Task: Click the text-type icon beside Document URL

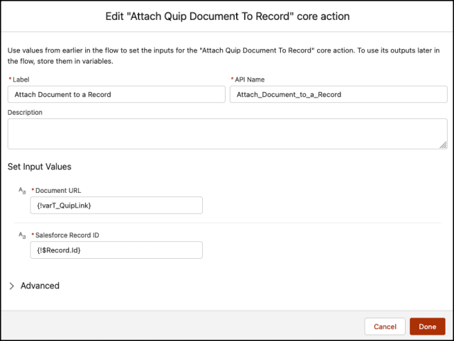Action: 22,191
